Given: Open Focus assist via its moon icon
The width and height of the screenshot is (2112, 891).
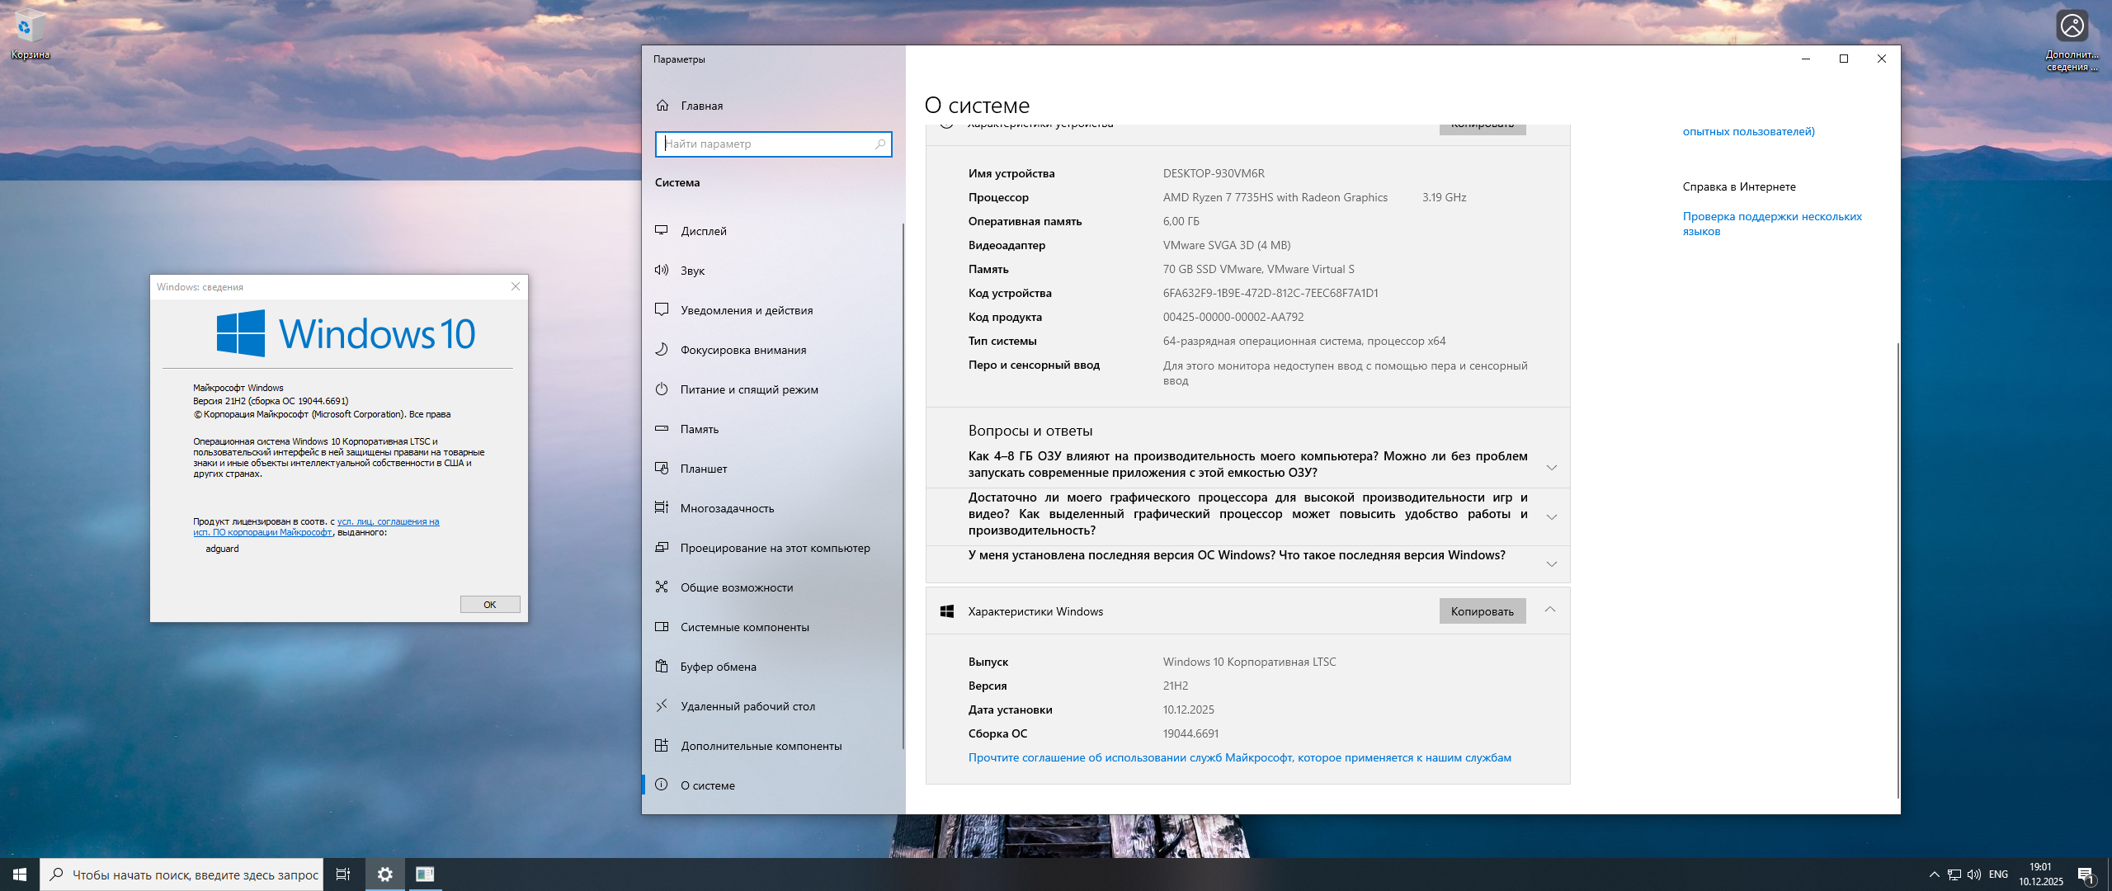Looking at the screenshot, I should (x=662, y=350).
